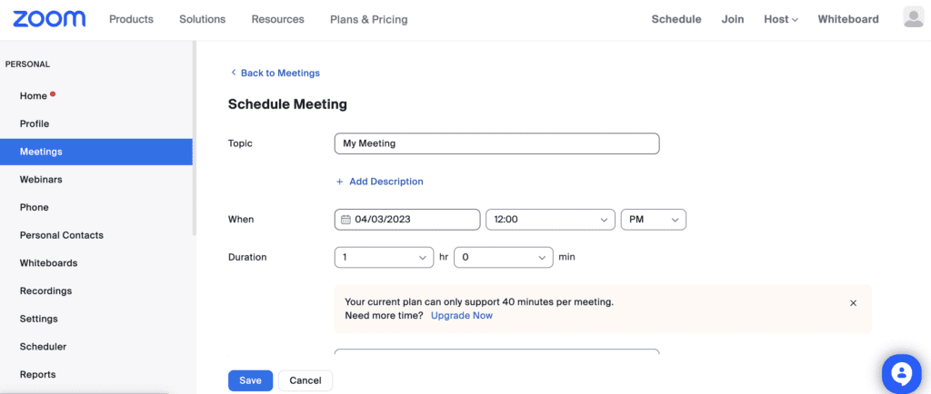Viewport: 931px width, 394px height.
Task: Open the Resources menu
Action: (278, 19)
